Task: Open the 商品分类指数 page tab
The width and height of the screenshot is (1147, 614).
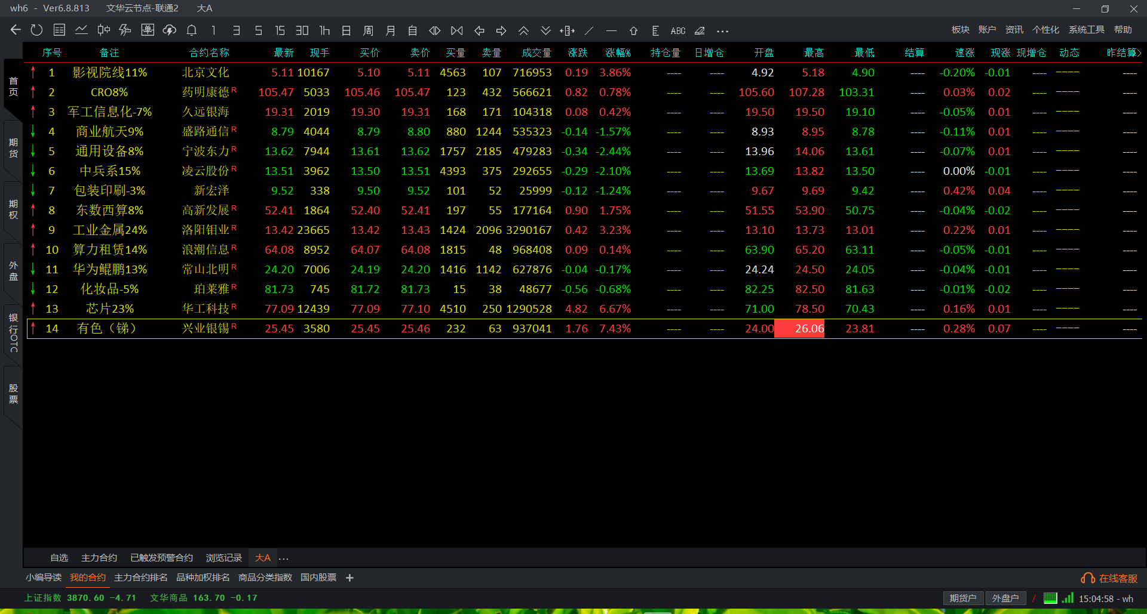Action: [x=265, y=578]
